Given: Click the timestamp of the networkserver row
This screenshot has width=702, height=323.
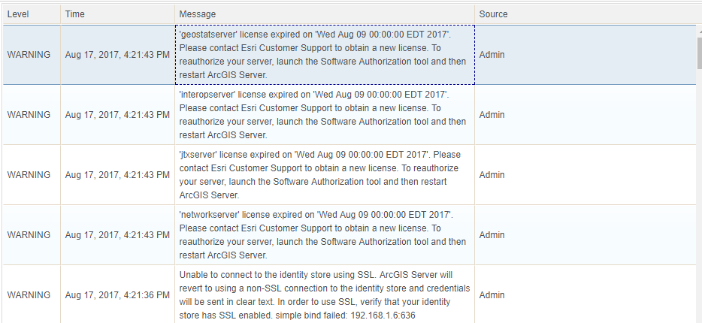Looking at the screenshot, I should [x=117, y=235].
